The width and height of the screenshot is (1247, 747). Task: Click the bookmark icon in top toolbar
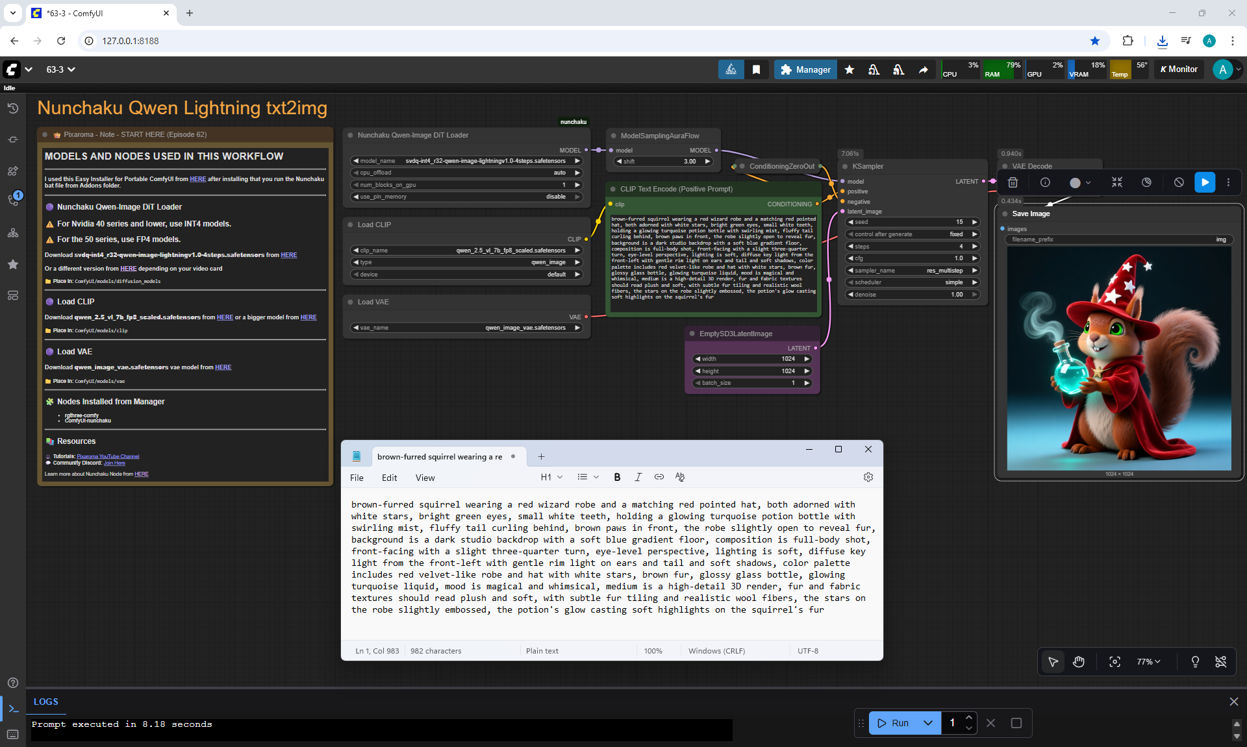click(756, 69)
